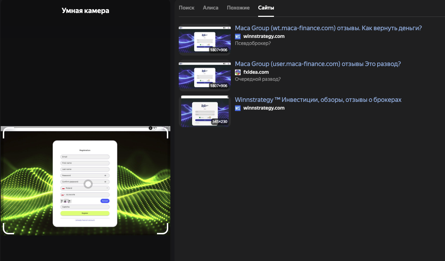Click the blue Reload captcha button
Image resolution: width=445 pixels, height=261 pixels.
pyautogui.click(x=105, y=201)
